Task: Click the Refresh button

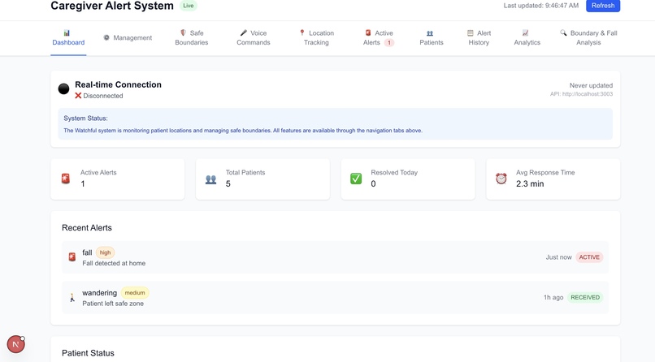Action: click(x=603, y=6)
